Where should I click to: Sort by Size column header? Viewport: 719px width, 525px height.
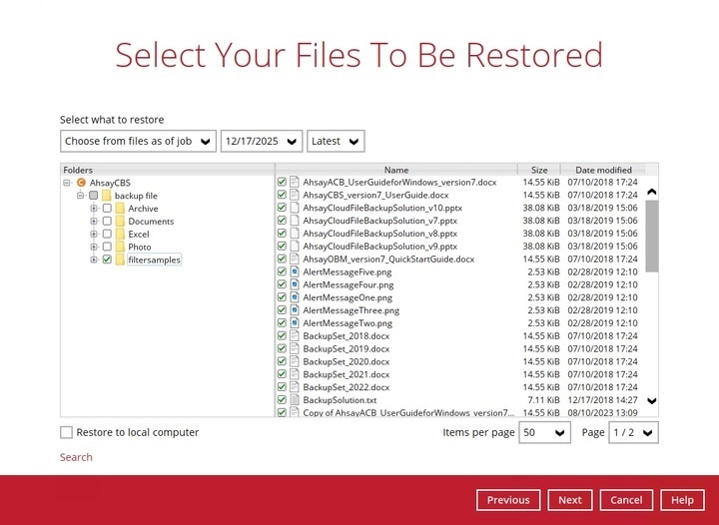point(539,170)
